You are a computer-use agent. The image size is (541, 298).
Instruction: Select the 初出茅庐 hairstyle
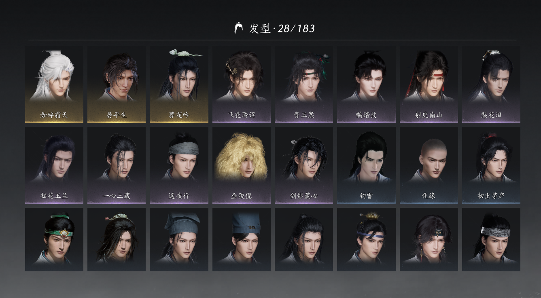coord(491,165)
